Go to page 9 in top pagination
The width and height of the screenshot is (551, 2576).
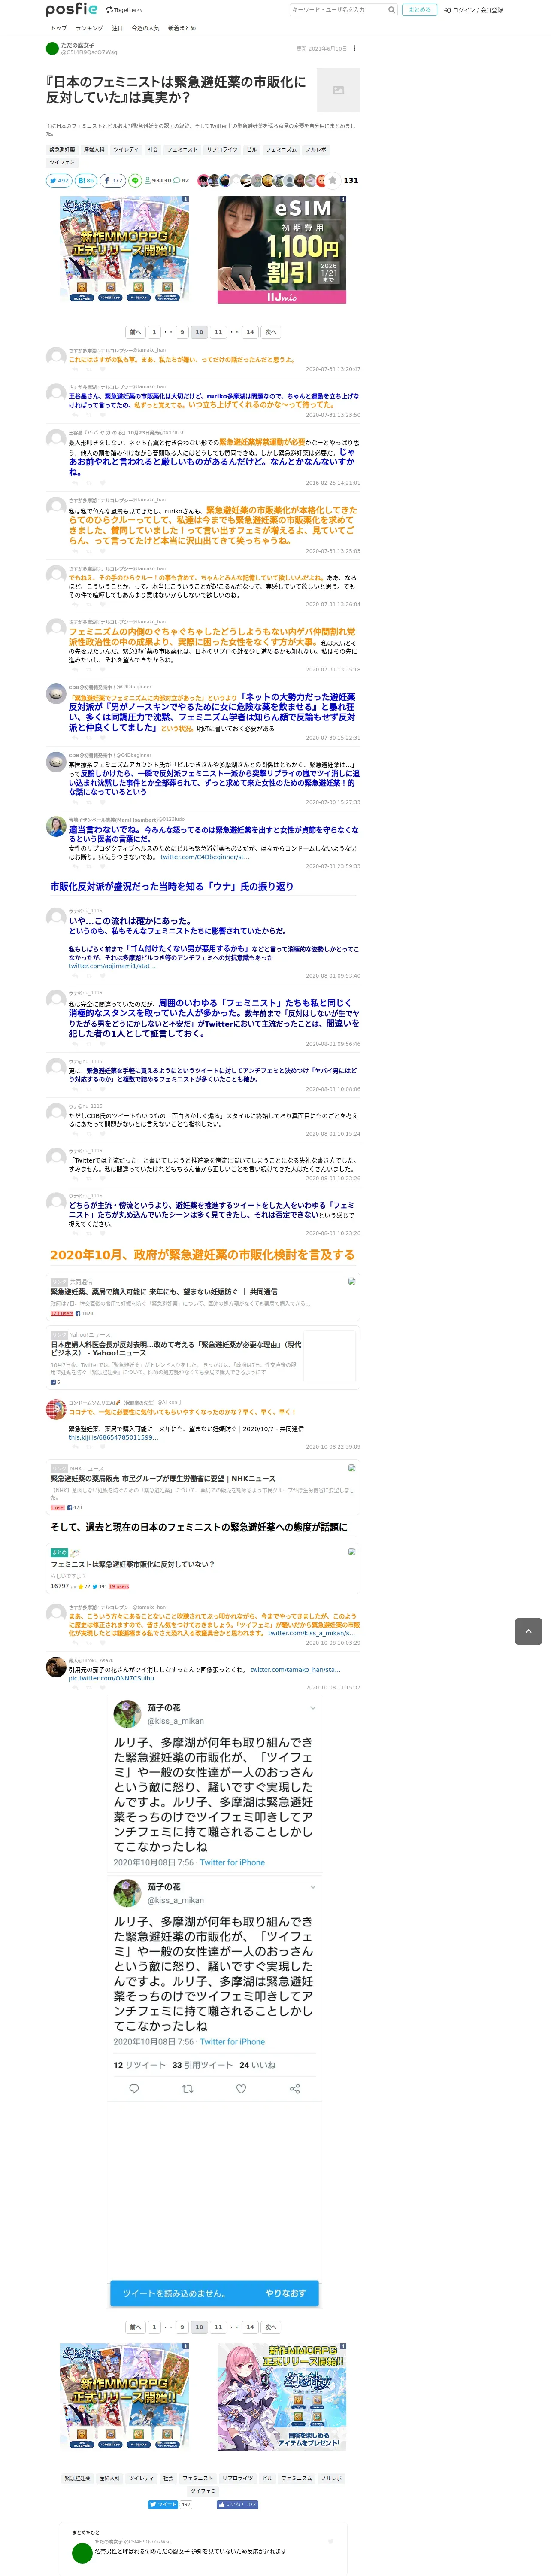point(182,332)
